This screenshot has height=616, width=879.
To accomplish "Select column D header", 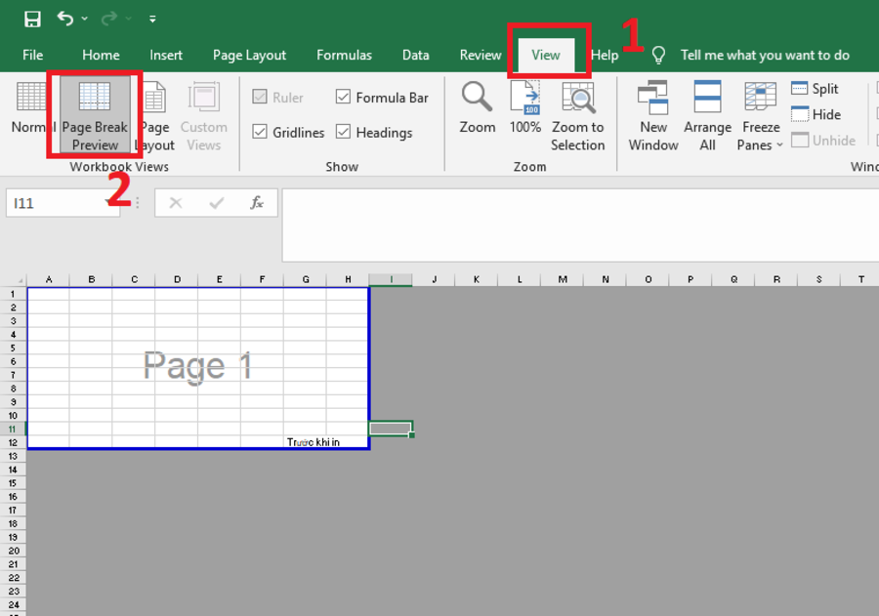I will click(177, 279).
